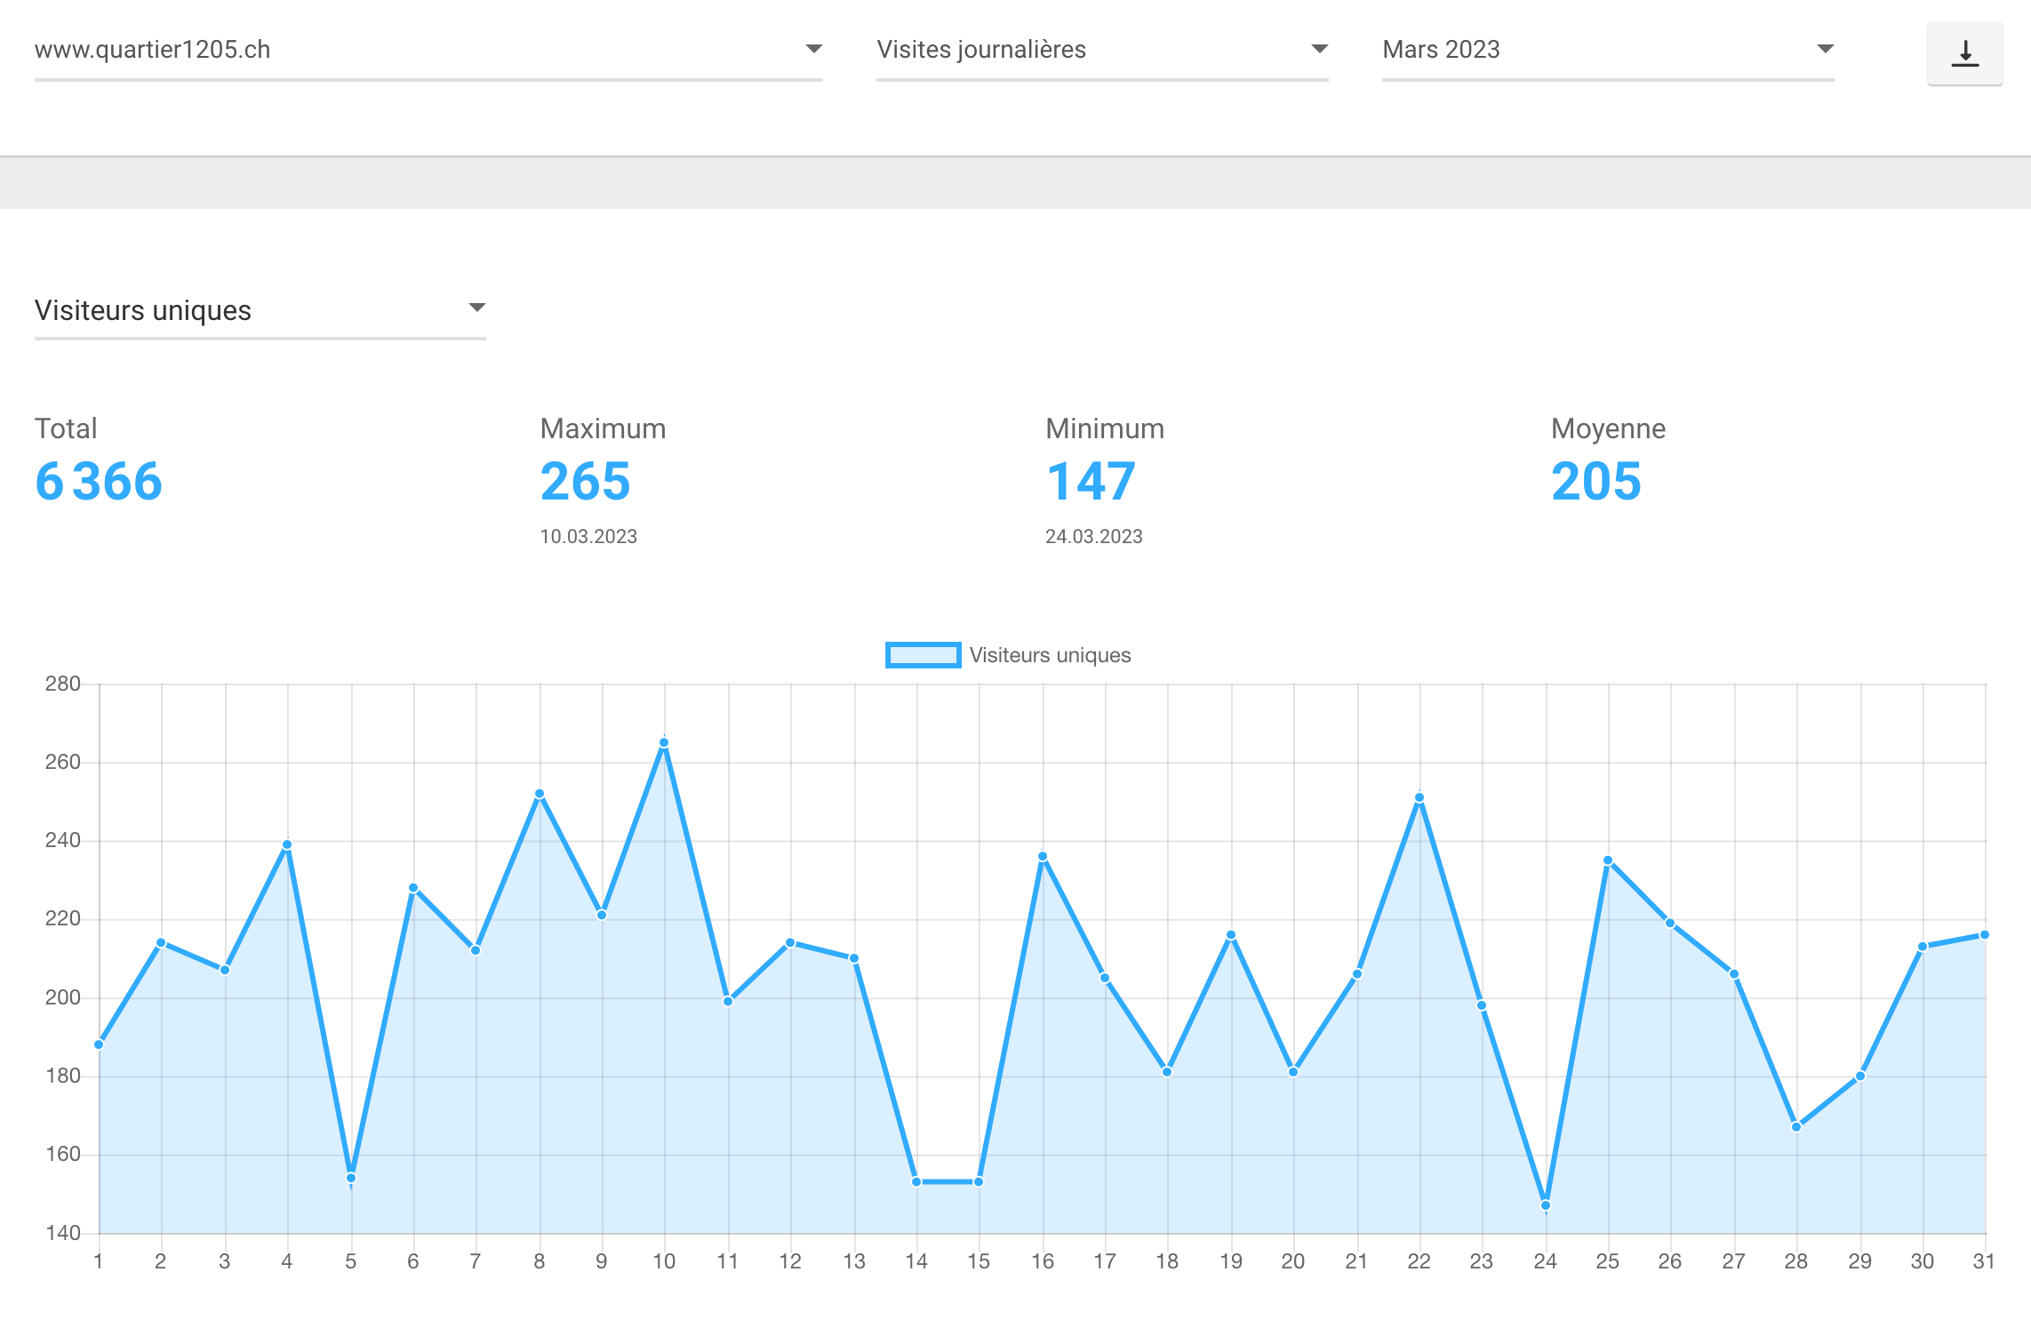The width and height of the screenshot is (2031, 1320).
Task: Click the Moyenne value 205
Action: coord(1596,482)
